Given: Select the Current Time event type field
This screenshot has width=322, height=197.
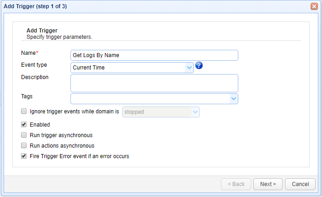Looking at the screenshot, I should click(x=129, y=68).
